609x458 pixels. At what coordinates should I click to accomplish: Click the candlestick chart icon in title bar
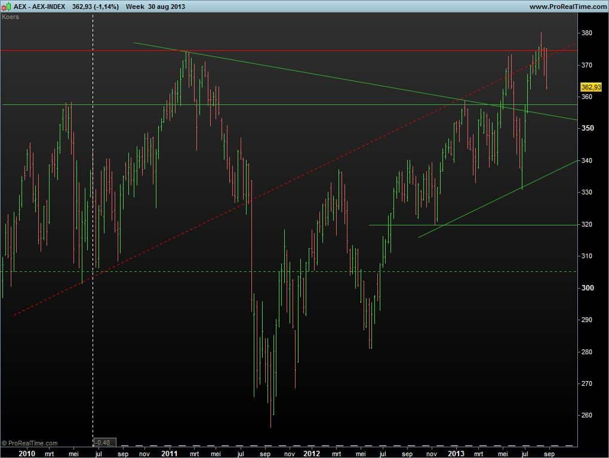click(x=5, y=6)
